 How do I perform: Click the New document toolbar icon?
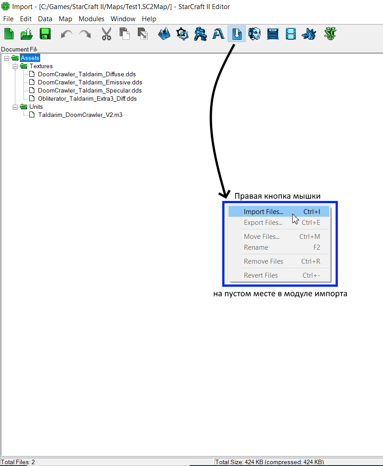click(9, 34)
